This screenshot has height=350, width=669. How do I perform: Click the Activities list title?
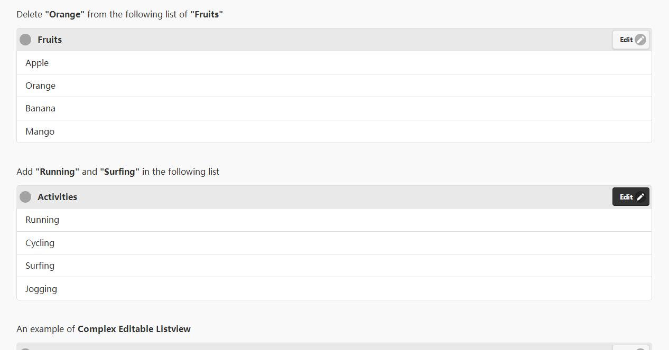point(57,197)
